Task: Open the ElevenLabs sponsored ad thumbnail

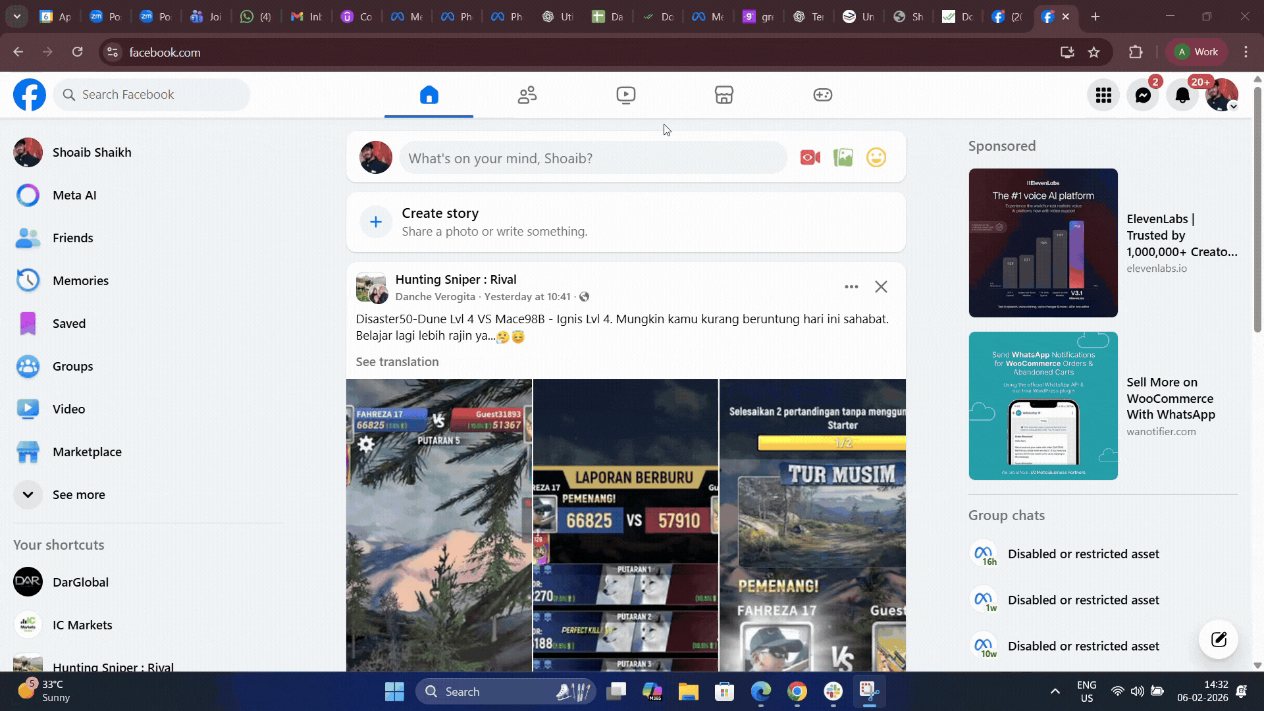Action: (1043, 242)
